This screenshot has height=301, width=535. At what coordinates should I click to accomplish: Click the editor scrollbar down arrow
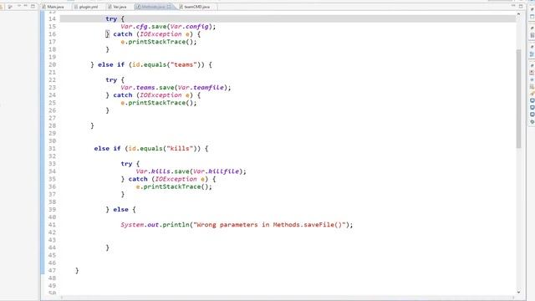click(x=518, y=293)
